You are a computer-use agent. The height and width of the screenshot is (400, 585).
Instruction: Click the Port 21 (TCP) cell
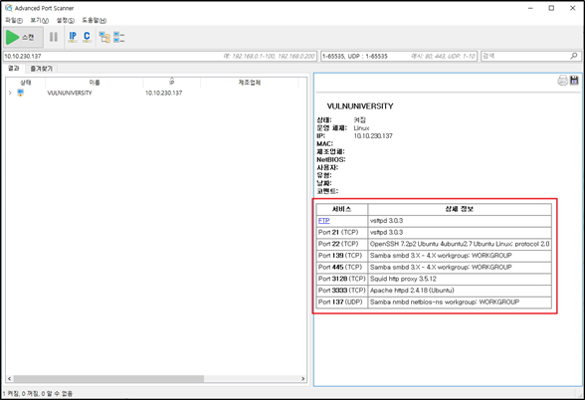342,232
